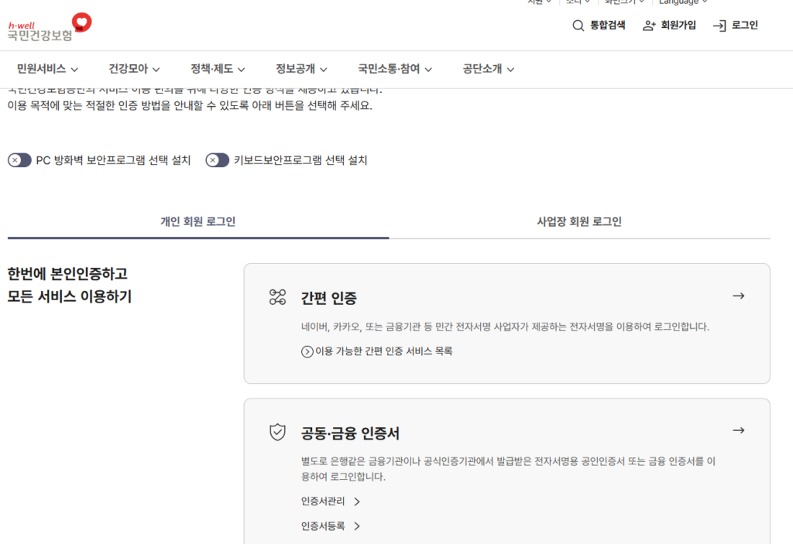
Task: Open the 정보공개 dropdown menu
Action: coord(301,69)
